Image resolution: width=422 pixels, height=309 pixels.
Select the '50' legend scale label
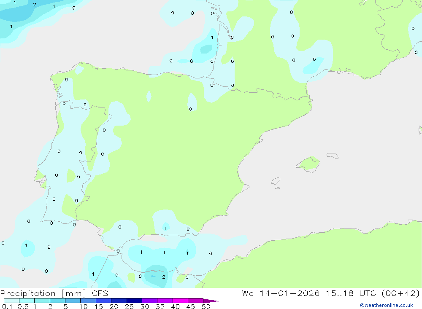click(206, 306)
